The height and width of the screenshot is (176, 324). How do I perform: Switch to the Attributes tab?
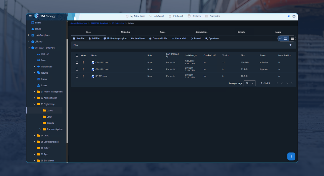pyautogui.click(x=125, y=32)
